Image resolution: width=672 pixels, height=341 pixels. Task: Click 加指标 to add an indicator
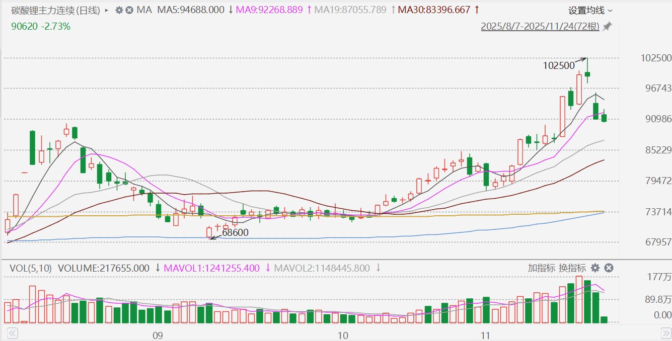click(x=542, y=268)
